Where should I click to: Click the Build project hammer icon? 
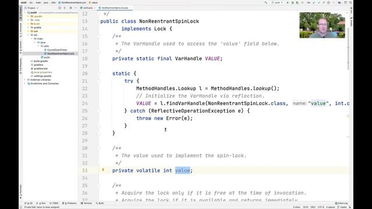click(266, 2)
